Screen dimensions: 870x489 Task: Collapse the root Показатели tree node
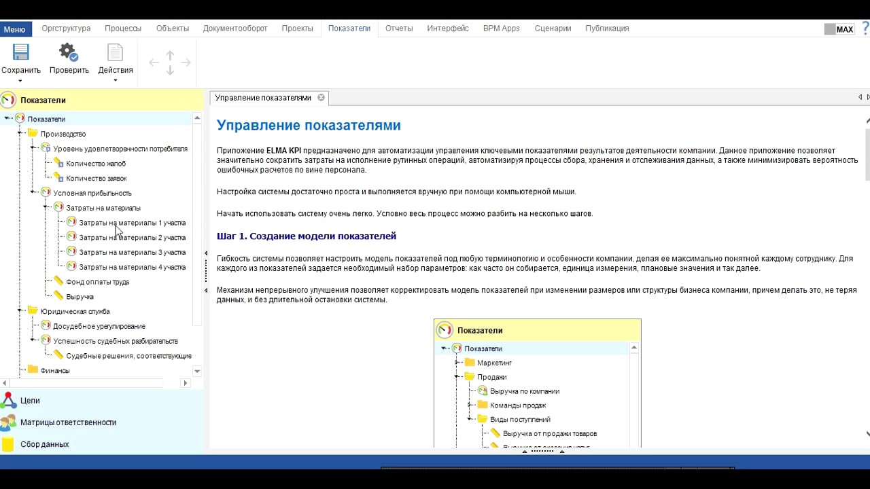[x=7, y=119]
